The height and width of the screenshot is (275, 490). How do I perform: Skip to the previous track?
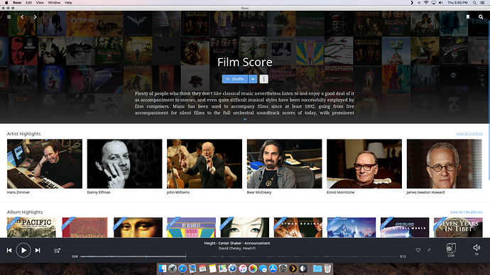tap(9, 250)
